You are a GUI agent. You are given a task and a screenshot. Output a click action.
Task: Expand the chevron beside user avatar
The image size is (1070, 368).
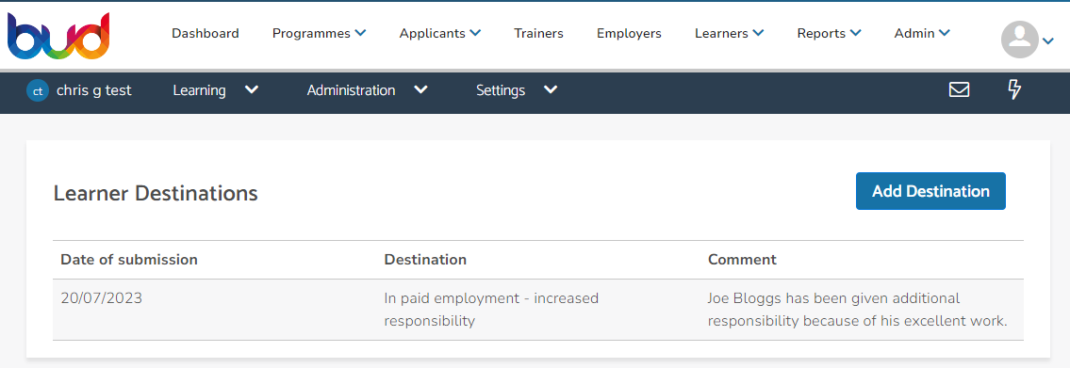1048,41
